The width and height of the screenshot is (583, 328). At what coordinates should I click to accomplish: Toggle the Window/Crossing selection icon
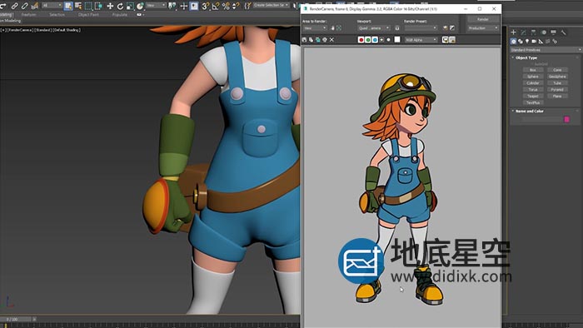pos(98,6)
